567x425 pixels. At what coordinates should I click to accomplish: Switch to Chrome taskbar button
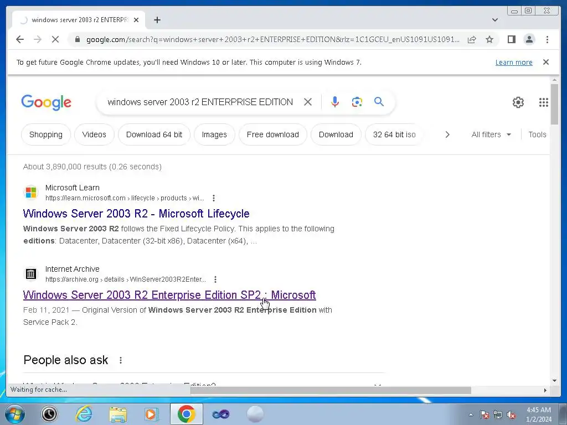click(x=186, y=414)
